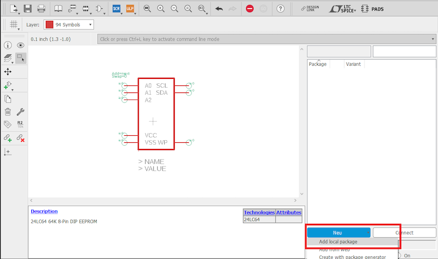The width and height of the screenshot is (438, 259).
Task: Open Help question mark icon
Action: click(x=280, y=9)
